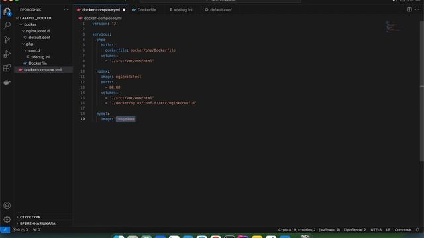Open editor more actions ellipsis
The width and height of the screenshot is (424, 238).
(417, 9)
